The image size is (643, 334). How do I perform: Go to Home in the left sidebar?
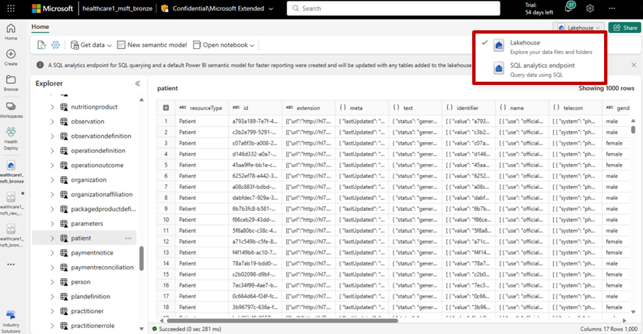[x=11, y=32]
